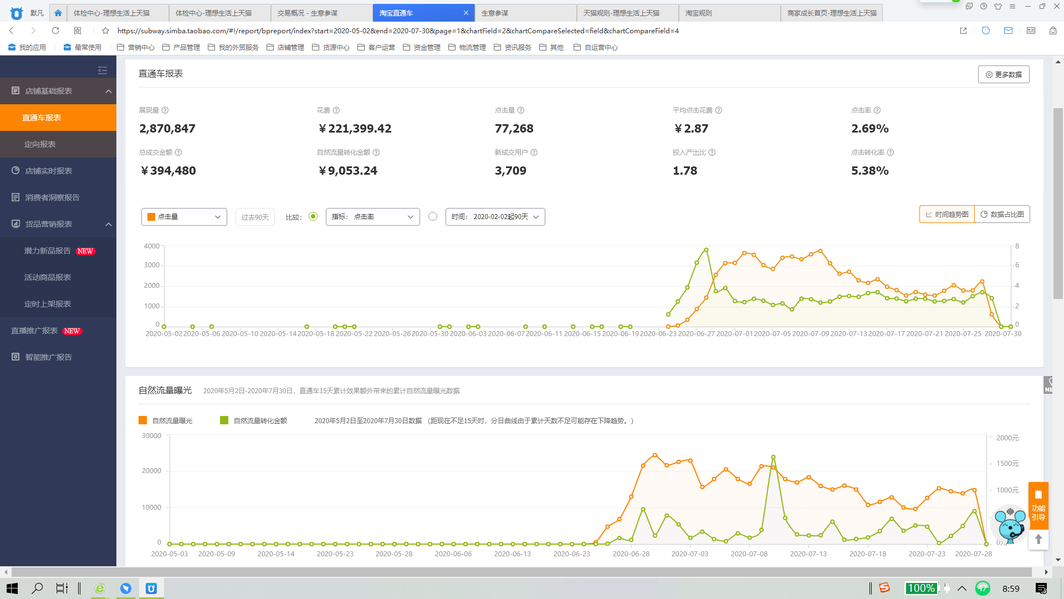Click Windows search icon in taskbar

click(x=37, y=588)
